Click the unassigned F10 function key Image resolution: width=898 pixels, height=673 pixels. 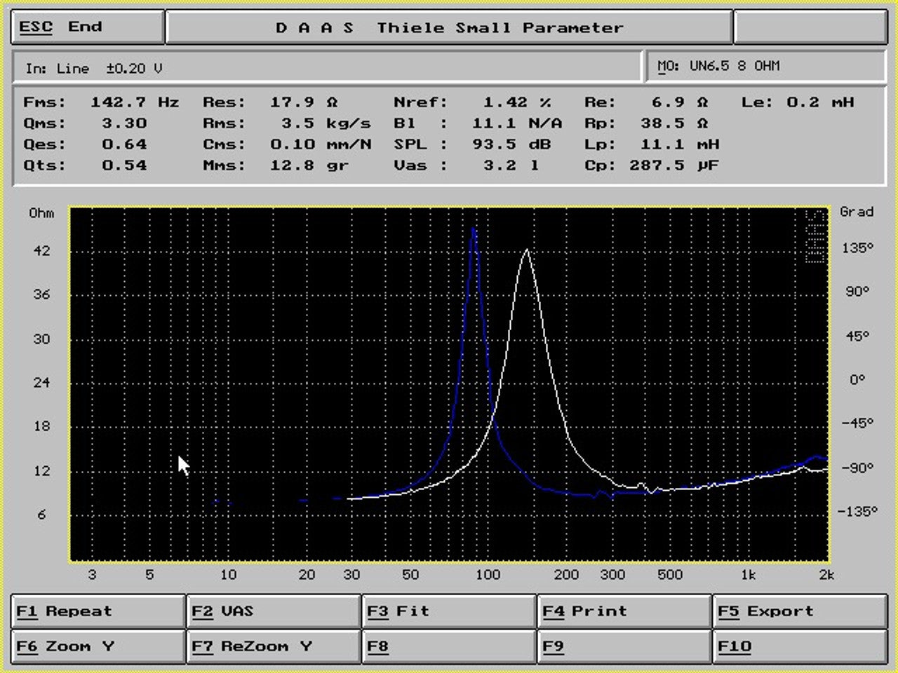(799, 646)
